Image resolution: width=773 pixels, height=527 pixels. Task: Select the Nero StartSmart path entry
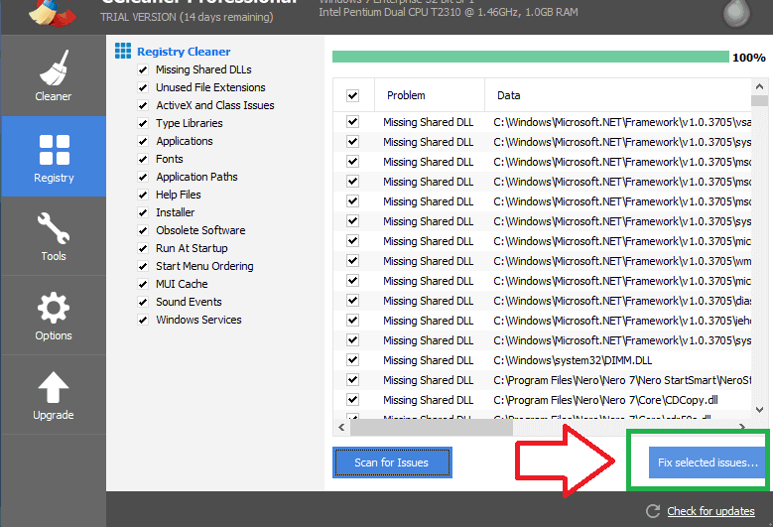(x=542, y=380)
